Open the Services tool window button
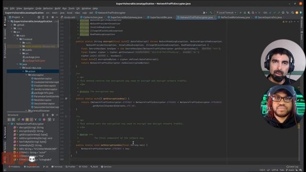Image resolution: width=306 pixels, height=172 pixels. [x=106, y=167]
